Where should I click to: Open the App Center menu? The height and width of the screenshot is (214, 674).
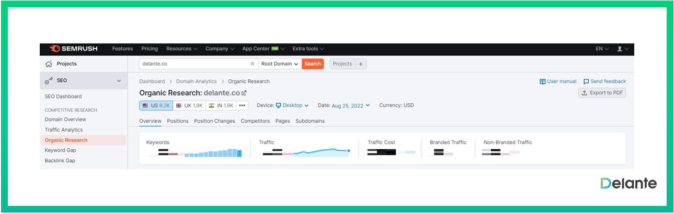click(263, 49)
